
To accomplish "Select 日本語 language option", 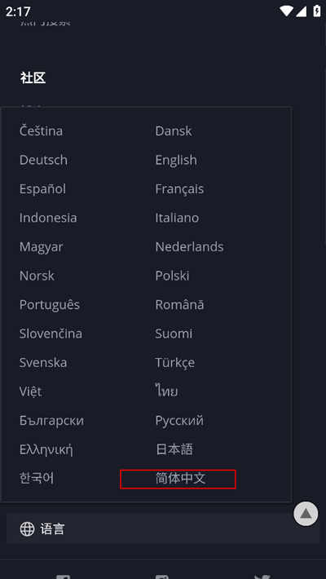I will tap(174, 449).
